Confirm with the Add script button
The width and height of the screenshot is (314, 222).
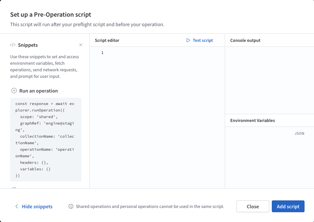tap(288, 206)
